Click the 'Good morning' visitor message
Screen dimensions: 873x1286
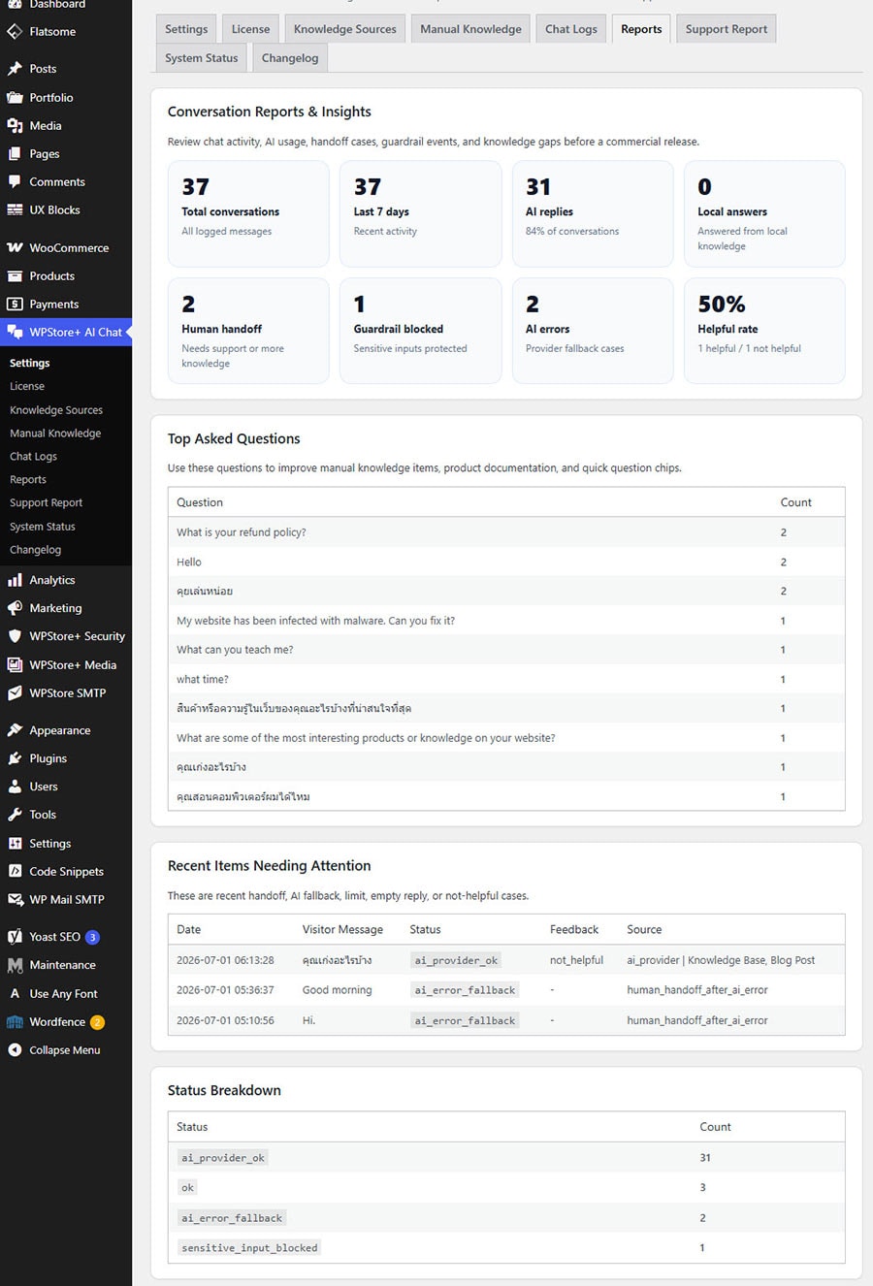point(337,991)
